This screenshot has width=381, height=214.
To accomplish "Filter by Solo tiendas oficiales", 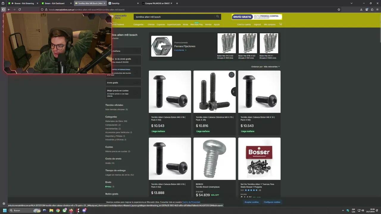I will [116, 109].
